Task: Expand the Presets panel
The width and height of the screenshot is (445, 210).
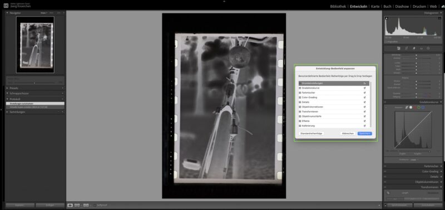Action: pos(7,88)
